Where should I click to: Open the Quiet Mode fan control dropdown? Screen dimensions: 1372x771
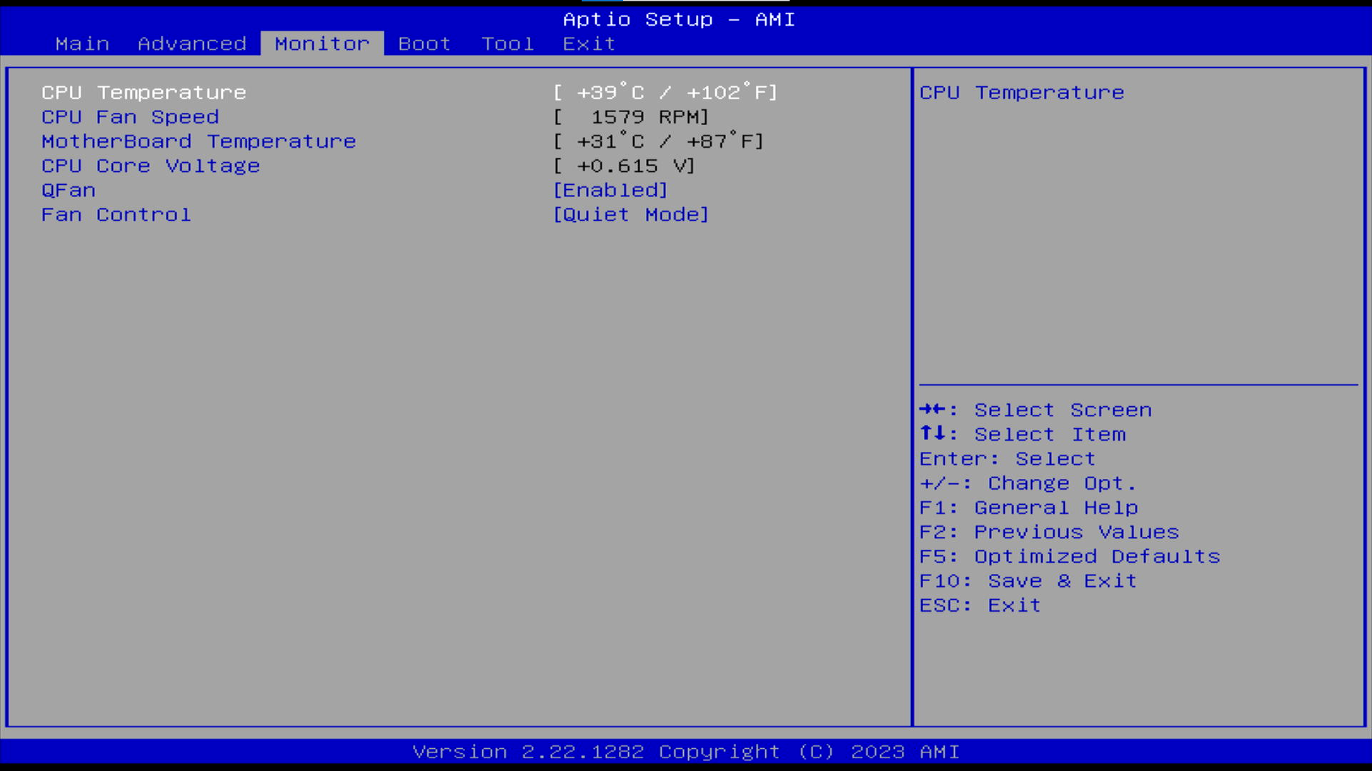point(630,215)
